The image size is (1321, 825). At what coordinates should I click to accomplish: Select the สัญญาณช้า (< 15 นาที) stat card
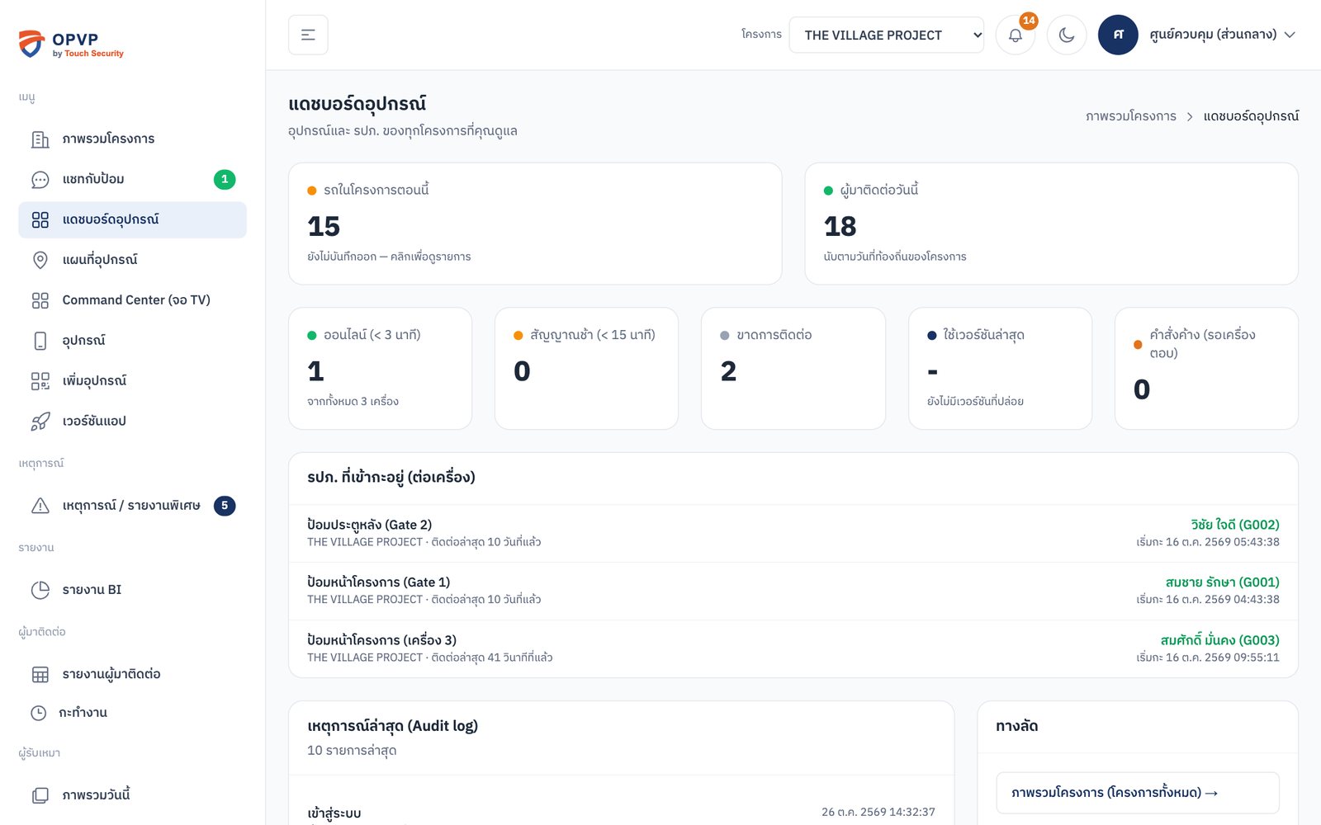586,369
